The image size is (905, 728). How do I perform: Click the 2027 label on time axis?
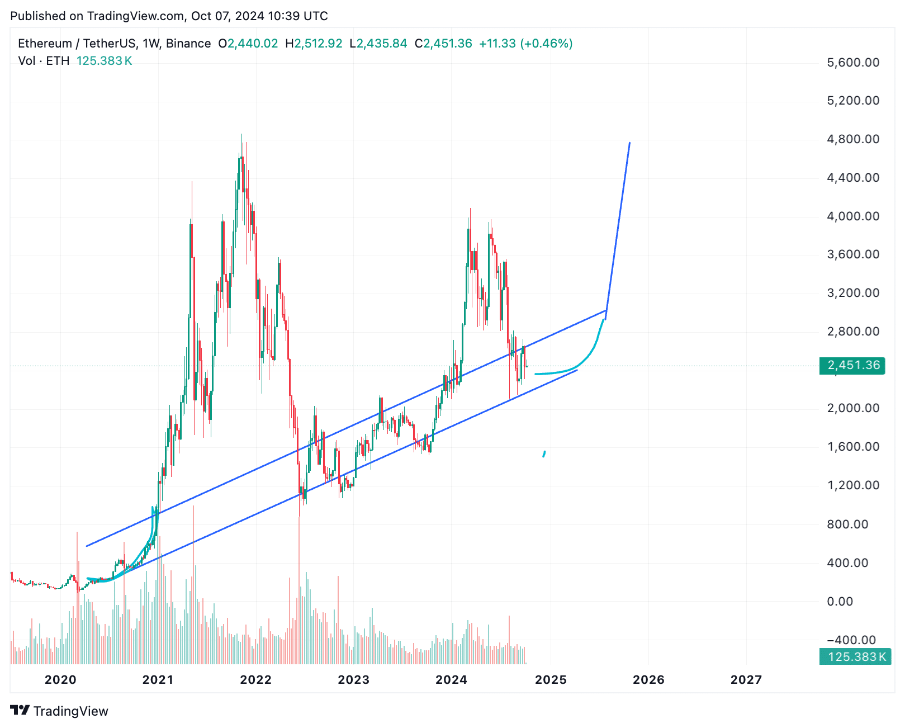click(747, 679)
